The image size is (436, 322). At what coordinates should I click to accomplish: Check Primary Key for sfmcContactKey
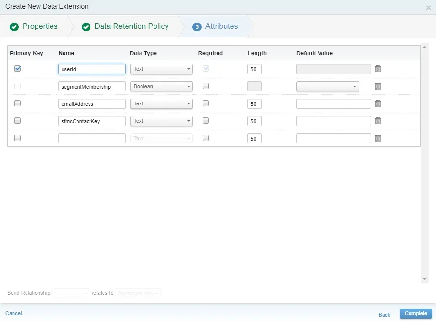point(18,120)
